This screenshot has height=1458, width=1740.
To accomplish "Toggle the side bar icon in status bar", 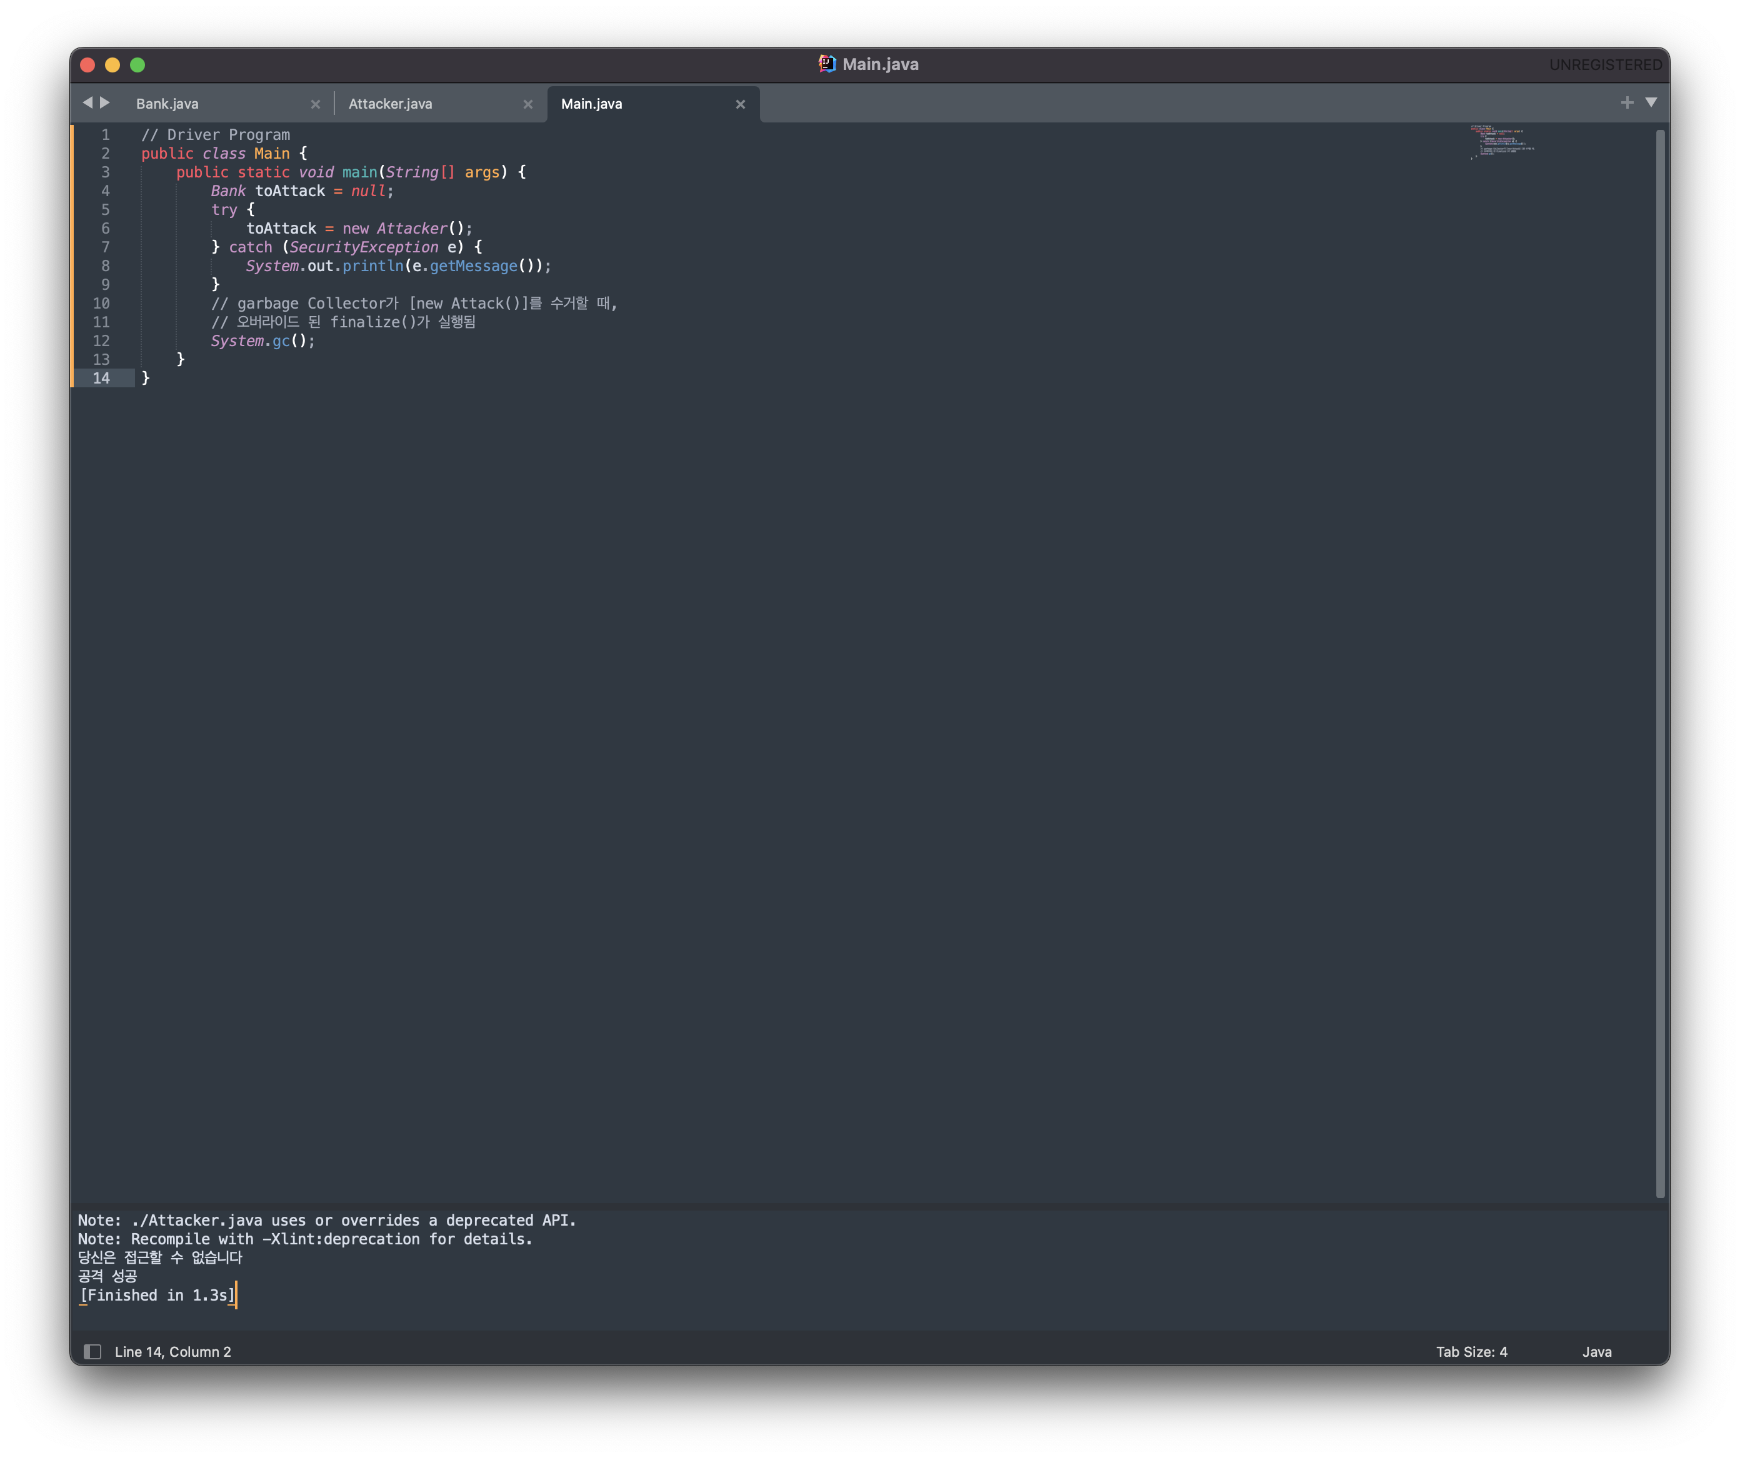I will pyautogui.click(x=92, y=1352).
